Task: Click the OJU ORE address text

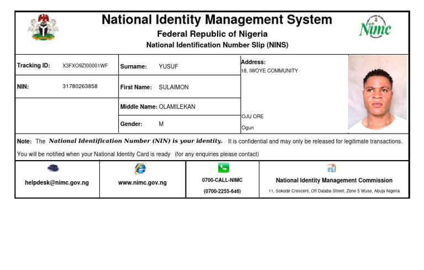Action: (252, 117)
